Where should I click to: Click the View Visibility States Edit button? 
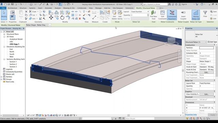point(206,94)
